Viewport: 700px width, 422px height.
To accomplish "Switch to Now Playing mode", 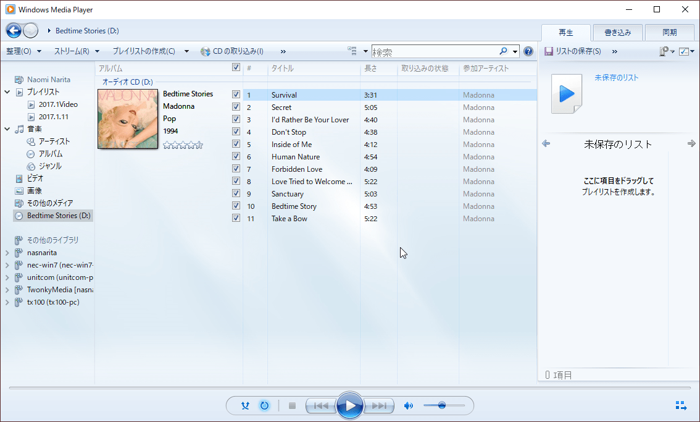I will [681, 405].
